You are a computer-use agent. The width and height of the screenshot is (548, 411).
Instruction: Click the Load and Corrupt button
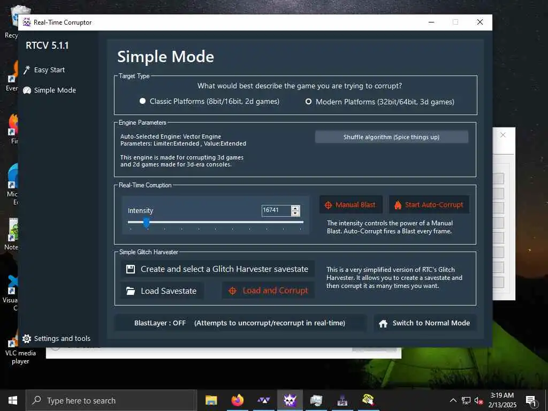268,291
